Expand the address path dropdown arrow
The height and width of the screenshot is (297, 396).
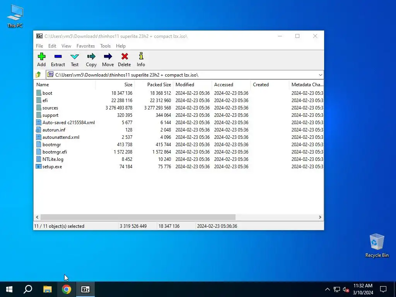point(320,75)
